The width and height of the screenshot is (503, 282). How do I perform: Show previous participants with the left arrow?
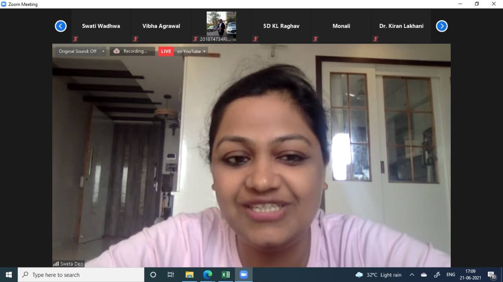(61, 26)
